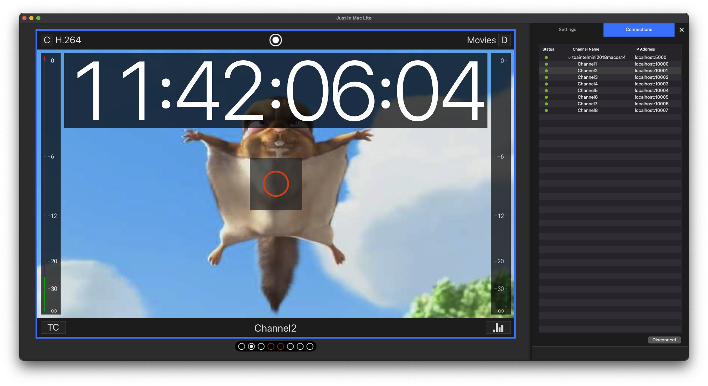Click the green status dot for Channel5
This screenshot has height=386, width=708.
click(x=546, y=91)
